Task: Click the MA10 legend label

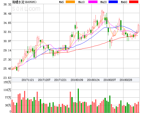Action: [81, 2]
